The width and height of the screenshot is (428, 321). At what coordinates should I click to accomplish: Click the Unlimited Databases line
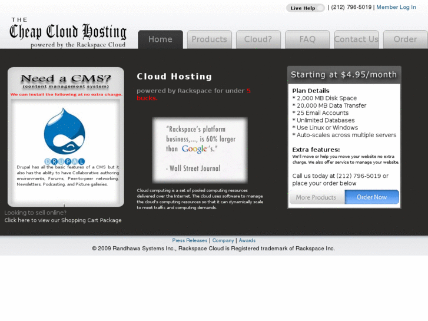pyautogui.click(x=323, y=120)
